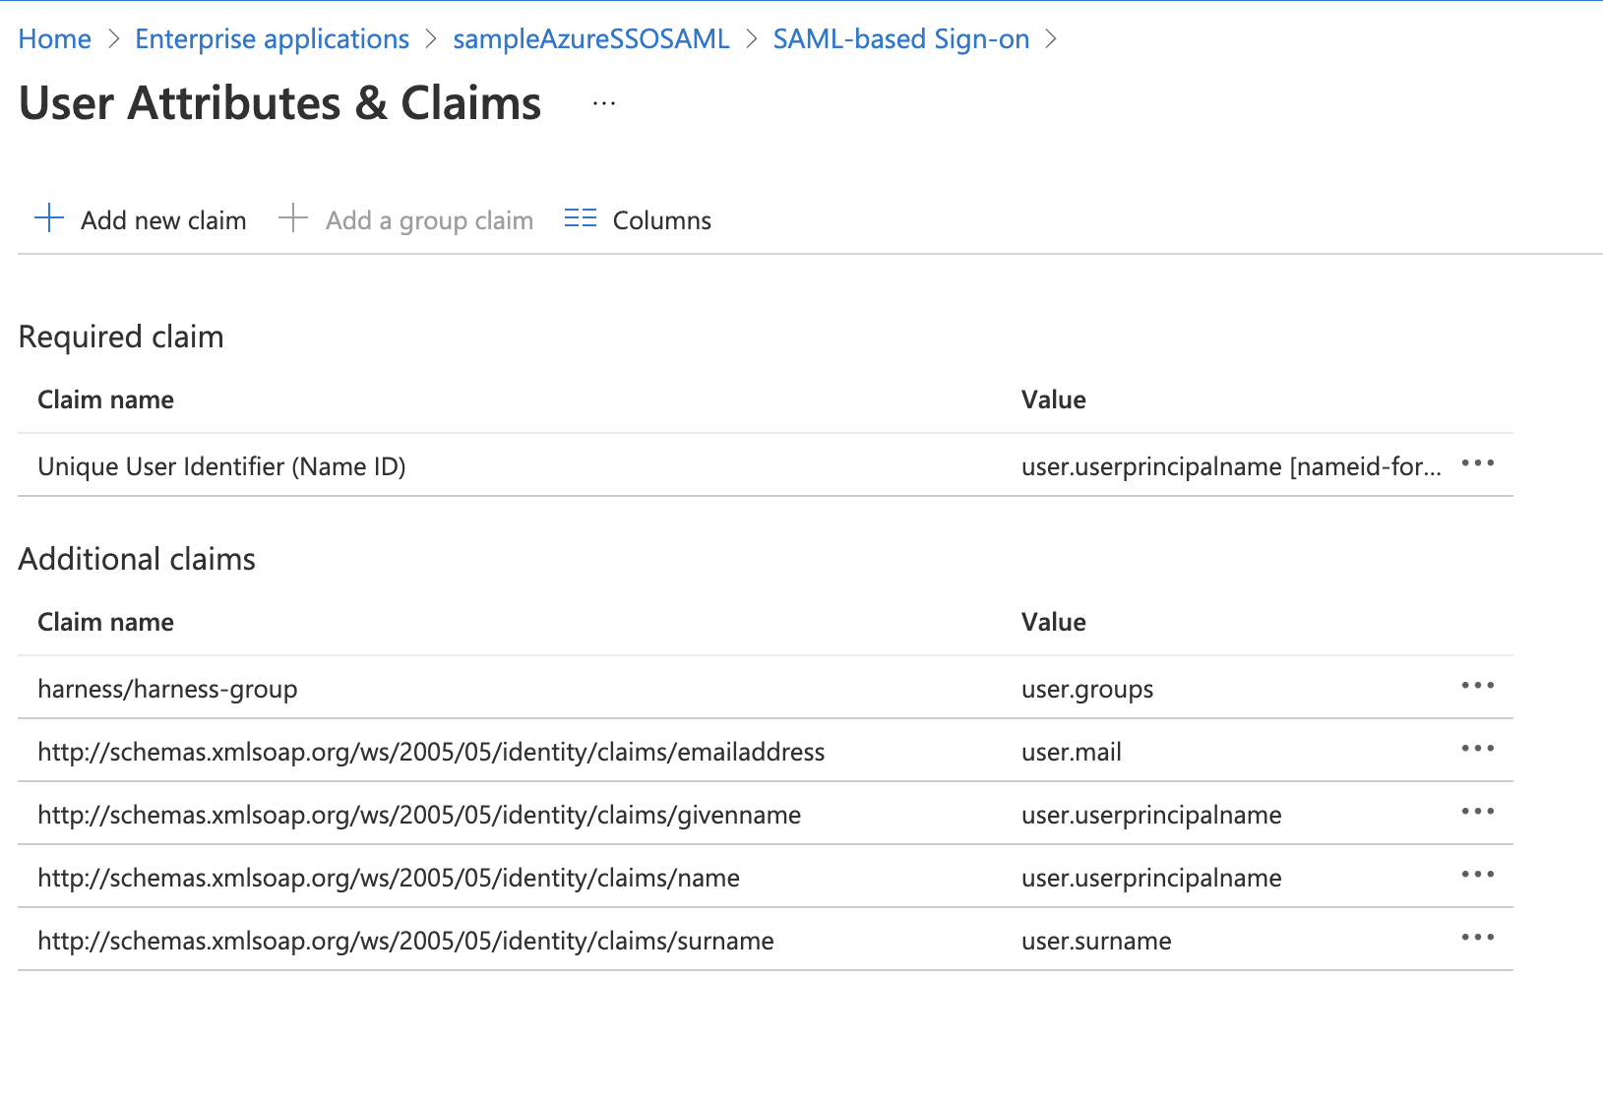
Task: Select the harness/harness-group claim name
Action: (167, 689)
